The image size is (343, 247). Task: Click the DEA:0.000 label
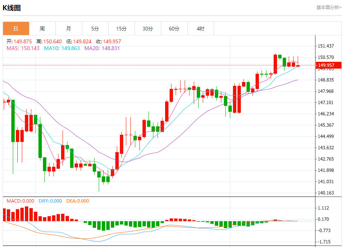(78, 201)
